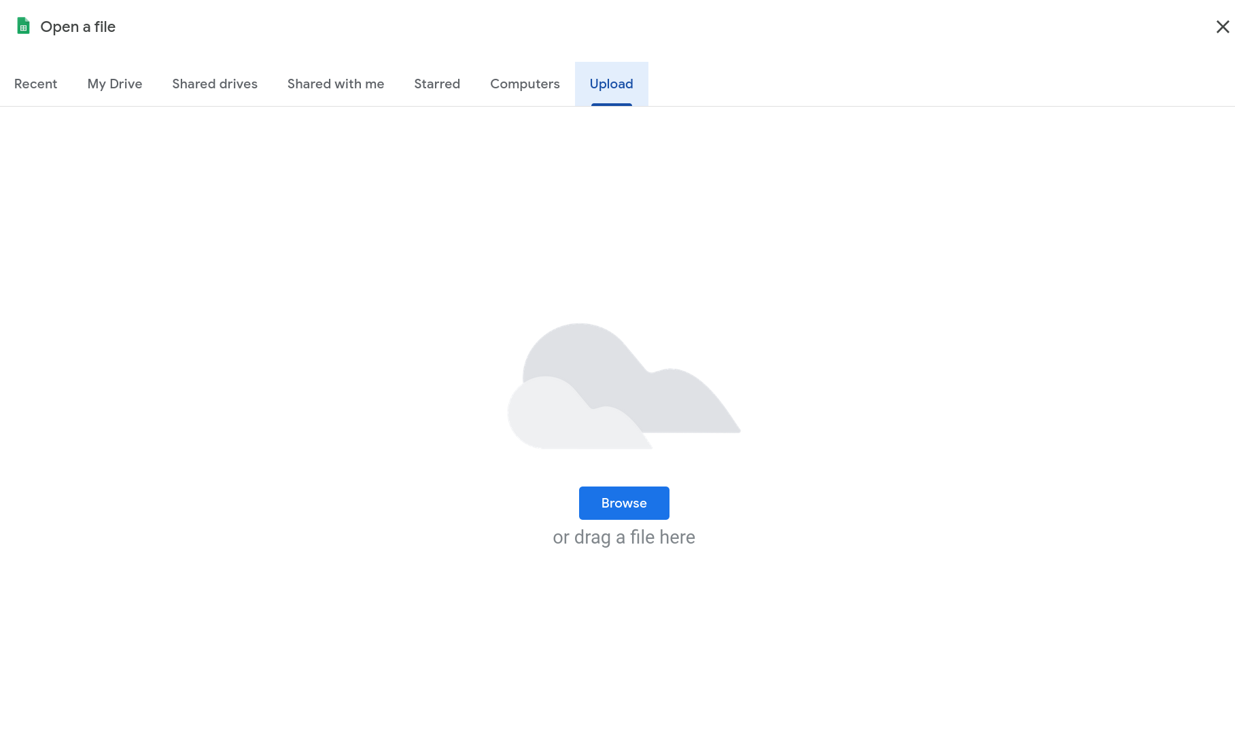Click the blue underline beneath Upload tab
This screenshot has height=742, width=1235.
click(611, 105)
